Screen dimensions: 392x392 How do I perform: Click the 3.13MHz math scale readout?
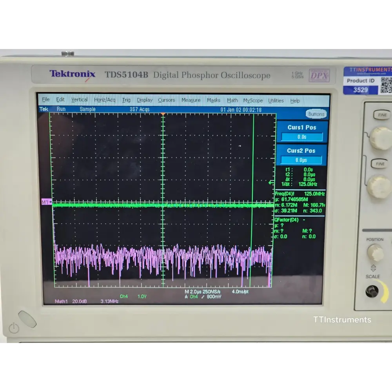[109, 301]
